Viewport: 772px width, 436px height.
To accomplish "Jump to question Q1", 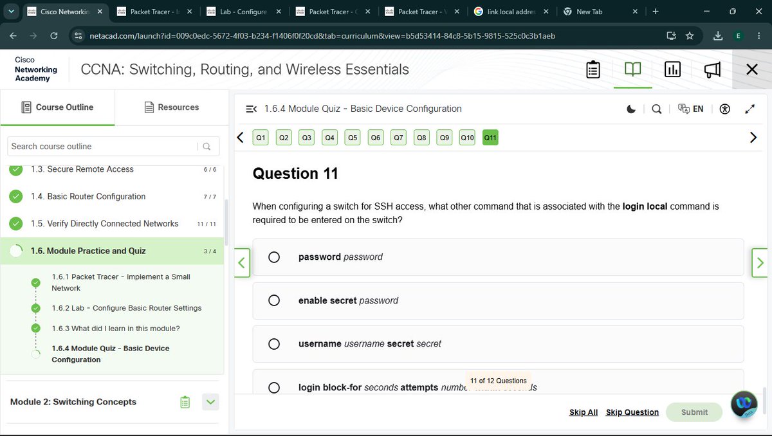I will click(261, 138).
